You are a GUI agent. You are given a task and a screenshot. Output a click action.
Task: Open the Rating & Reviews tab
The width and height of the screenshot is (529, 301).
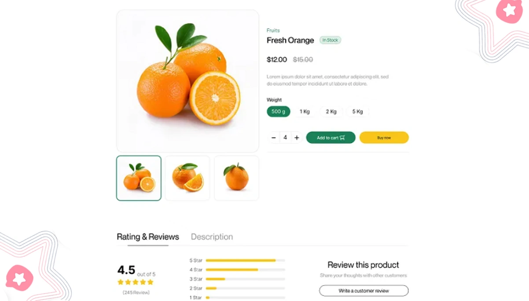point(148,237)
